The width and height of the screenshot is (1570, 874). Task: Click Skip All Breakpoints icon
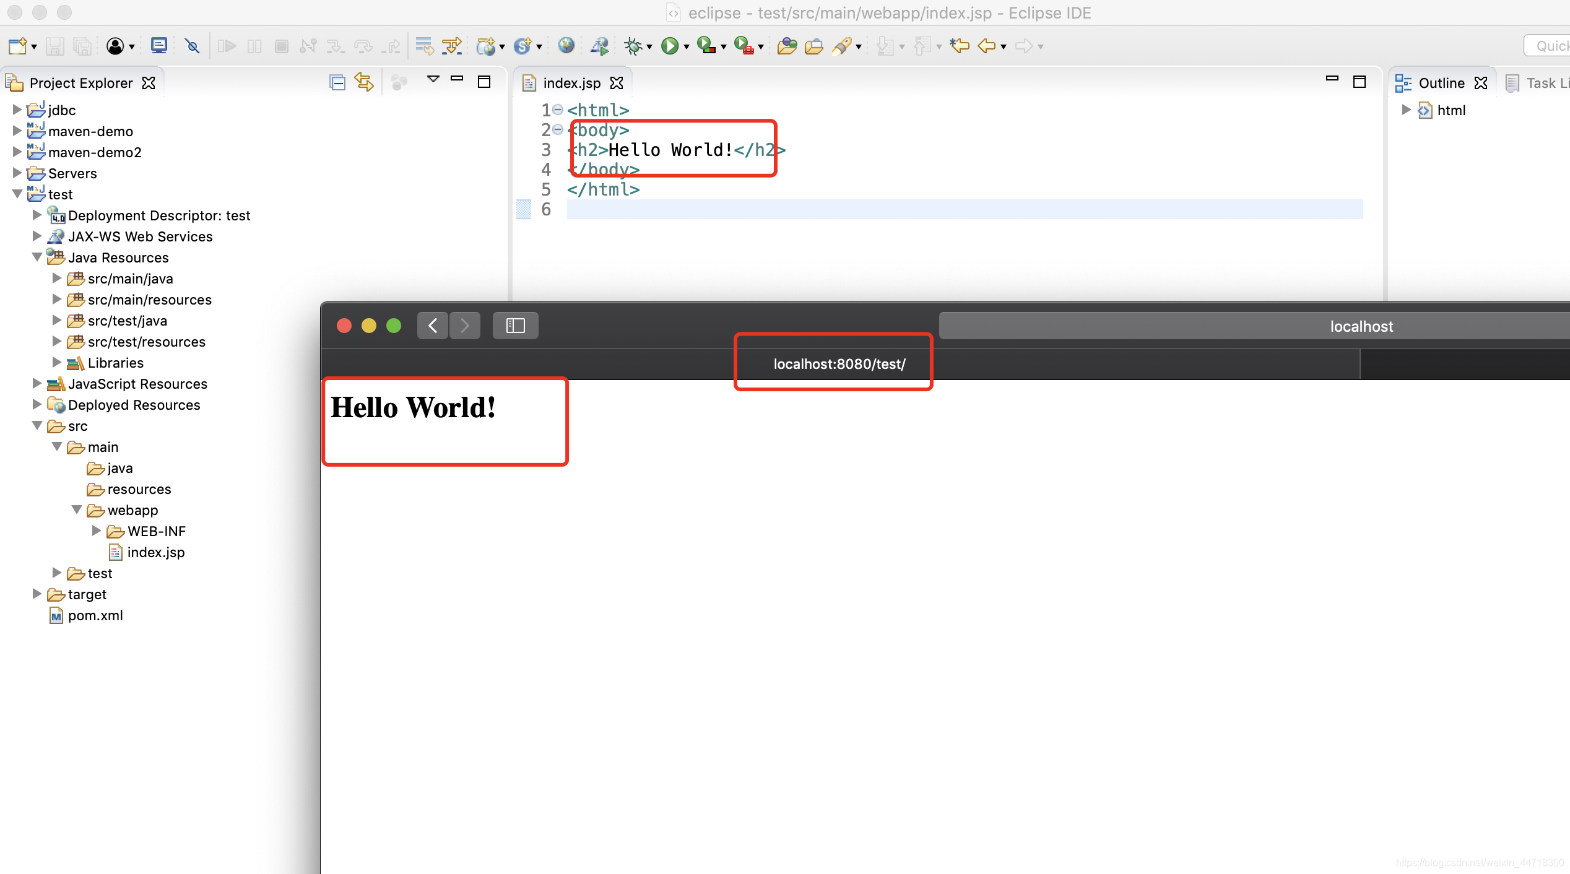[x=193, y=46]
